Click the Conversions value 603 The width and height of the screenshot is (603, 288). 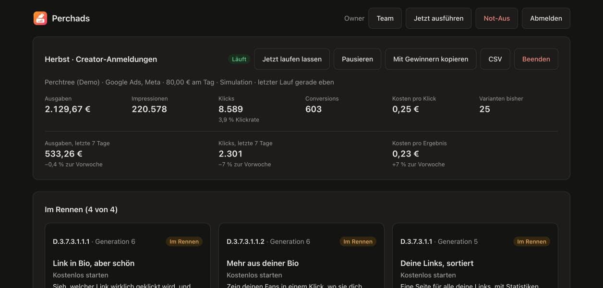coord(314,109)
